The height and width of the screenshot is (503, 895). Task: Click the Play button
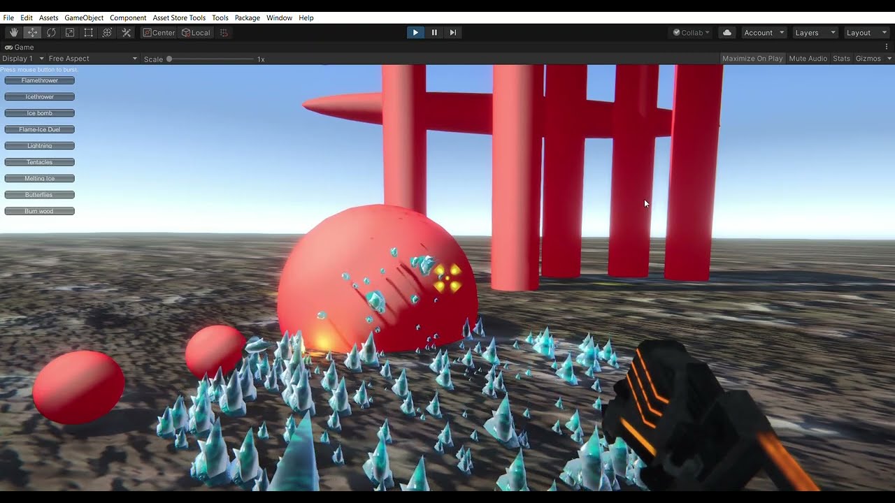click(415, 33)
